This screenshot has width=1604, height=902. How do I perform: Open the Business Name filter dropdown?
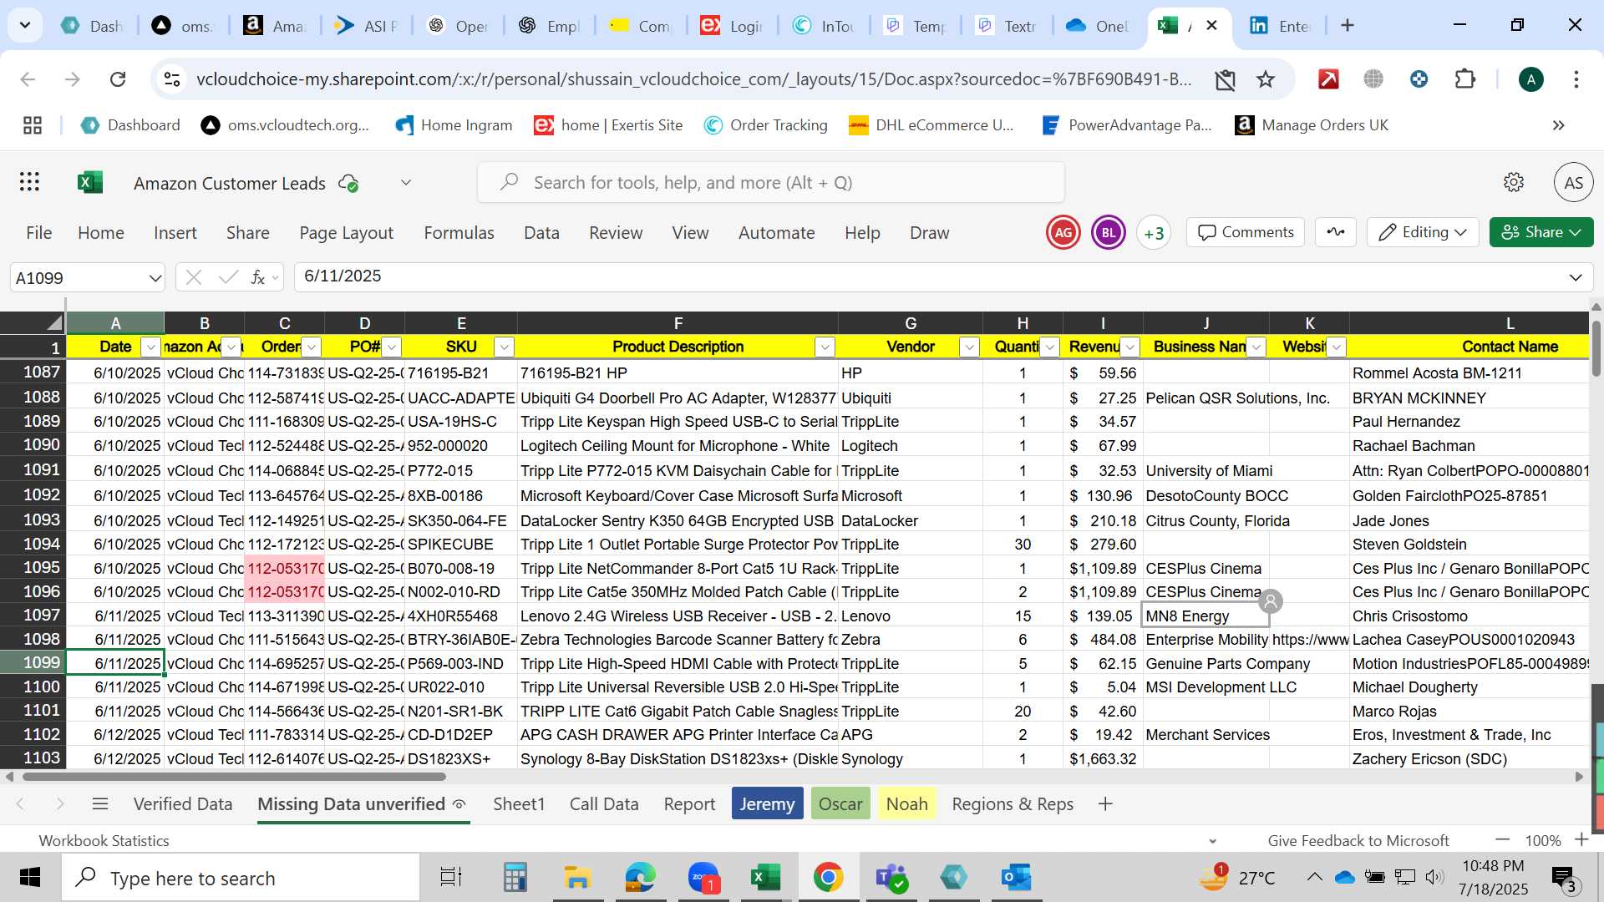tap(1256, 347)
